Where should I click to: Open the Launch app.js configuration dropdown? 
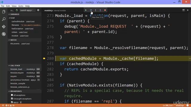point(27,10)
